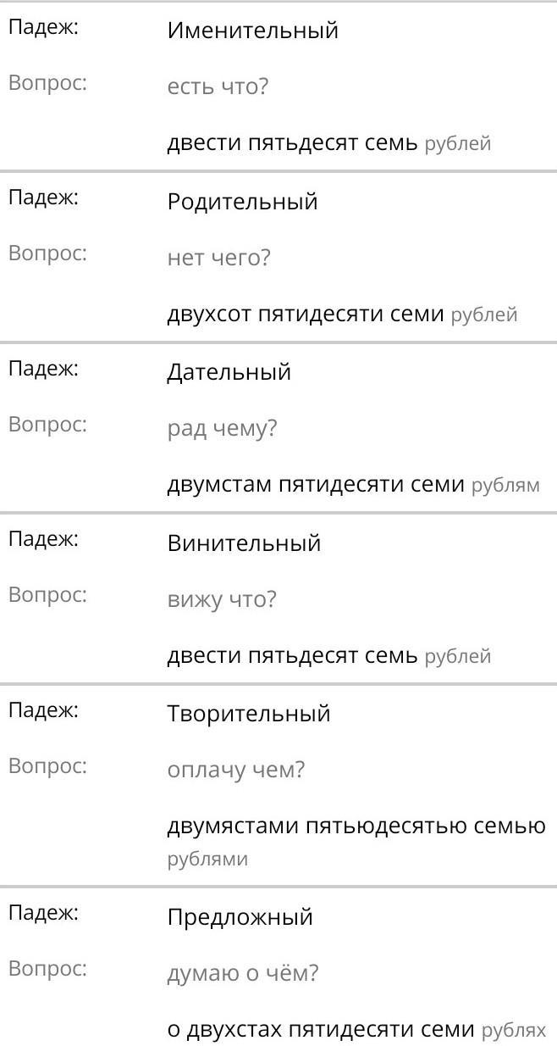
Task: Select the Дательный case heading
Action: pyautogui.click(x=229, y=372)
